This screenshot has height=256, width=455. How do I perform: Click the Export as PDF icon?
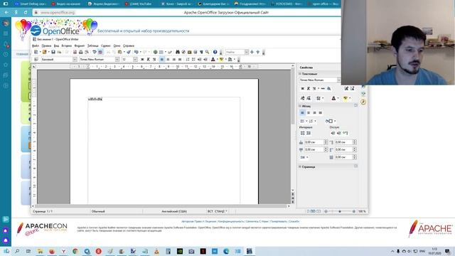point(75,52)
